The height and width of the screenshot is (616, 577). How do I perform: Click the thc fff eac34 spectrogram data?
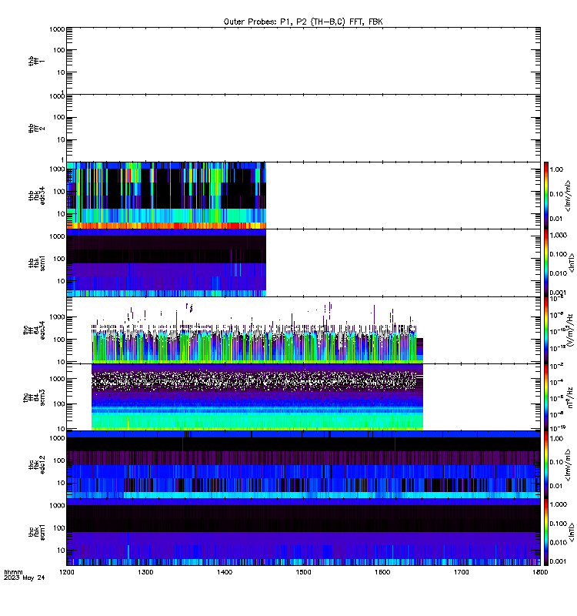[x=257, y=332]
